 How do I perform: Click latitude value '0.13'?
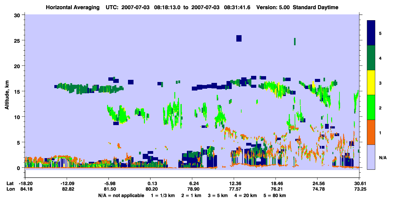(x=152, y=184)
